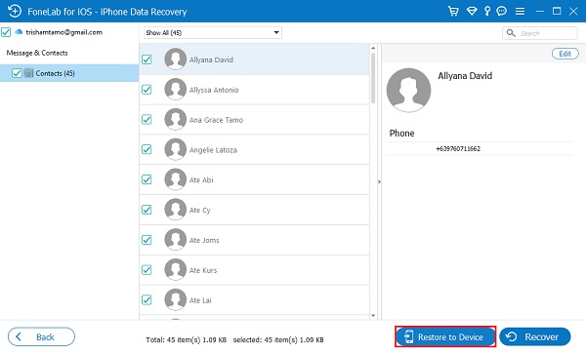The width and height of the screenshot is (586, 353).
Task: Select Contacts (45) in the sidebar
Action: point(69,73)
